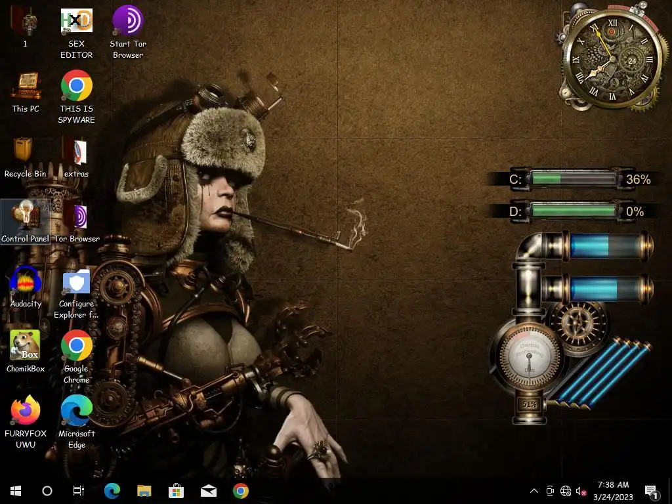Open the notification action center

(x=651, y=491)
